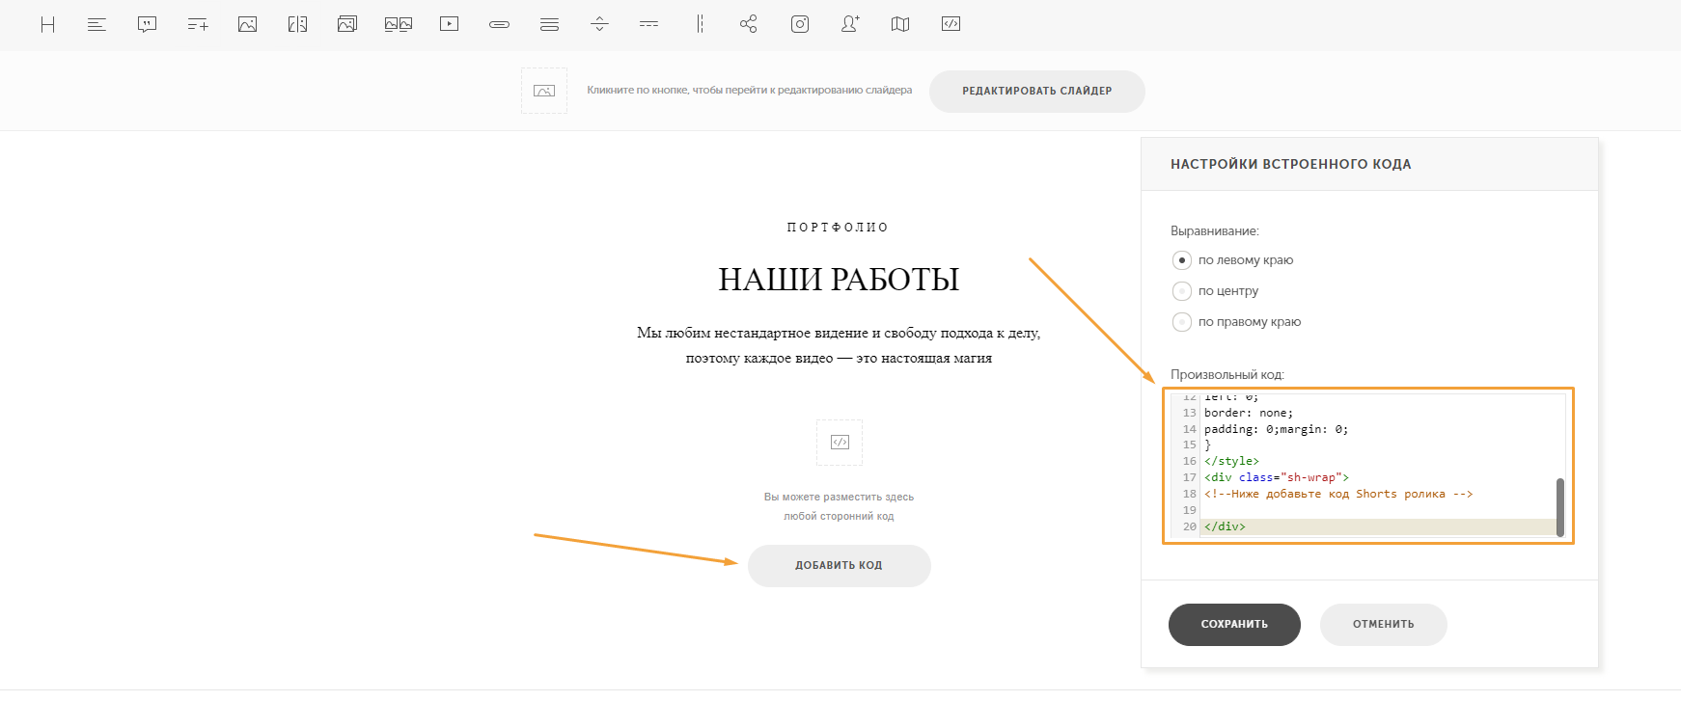Insert a dashed horizontal divider line

649,24
